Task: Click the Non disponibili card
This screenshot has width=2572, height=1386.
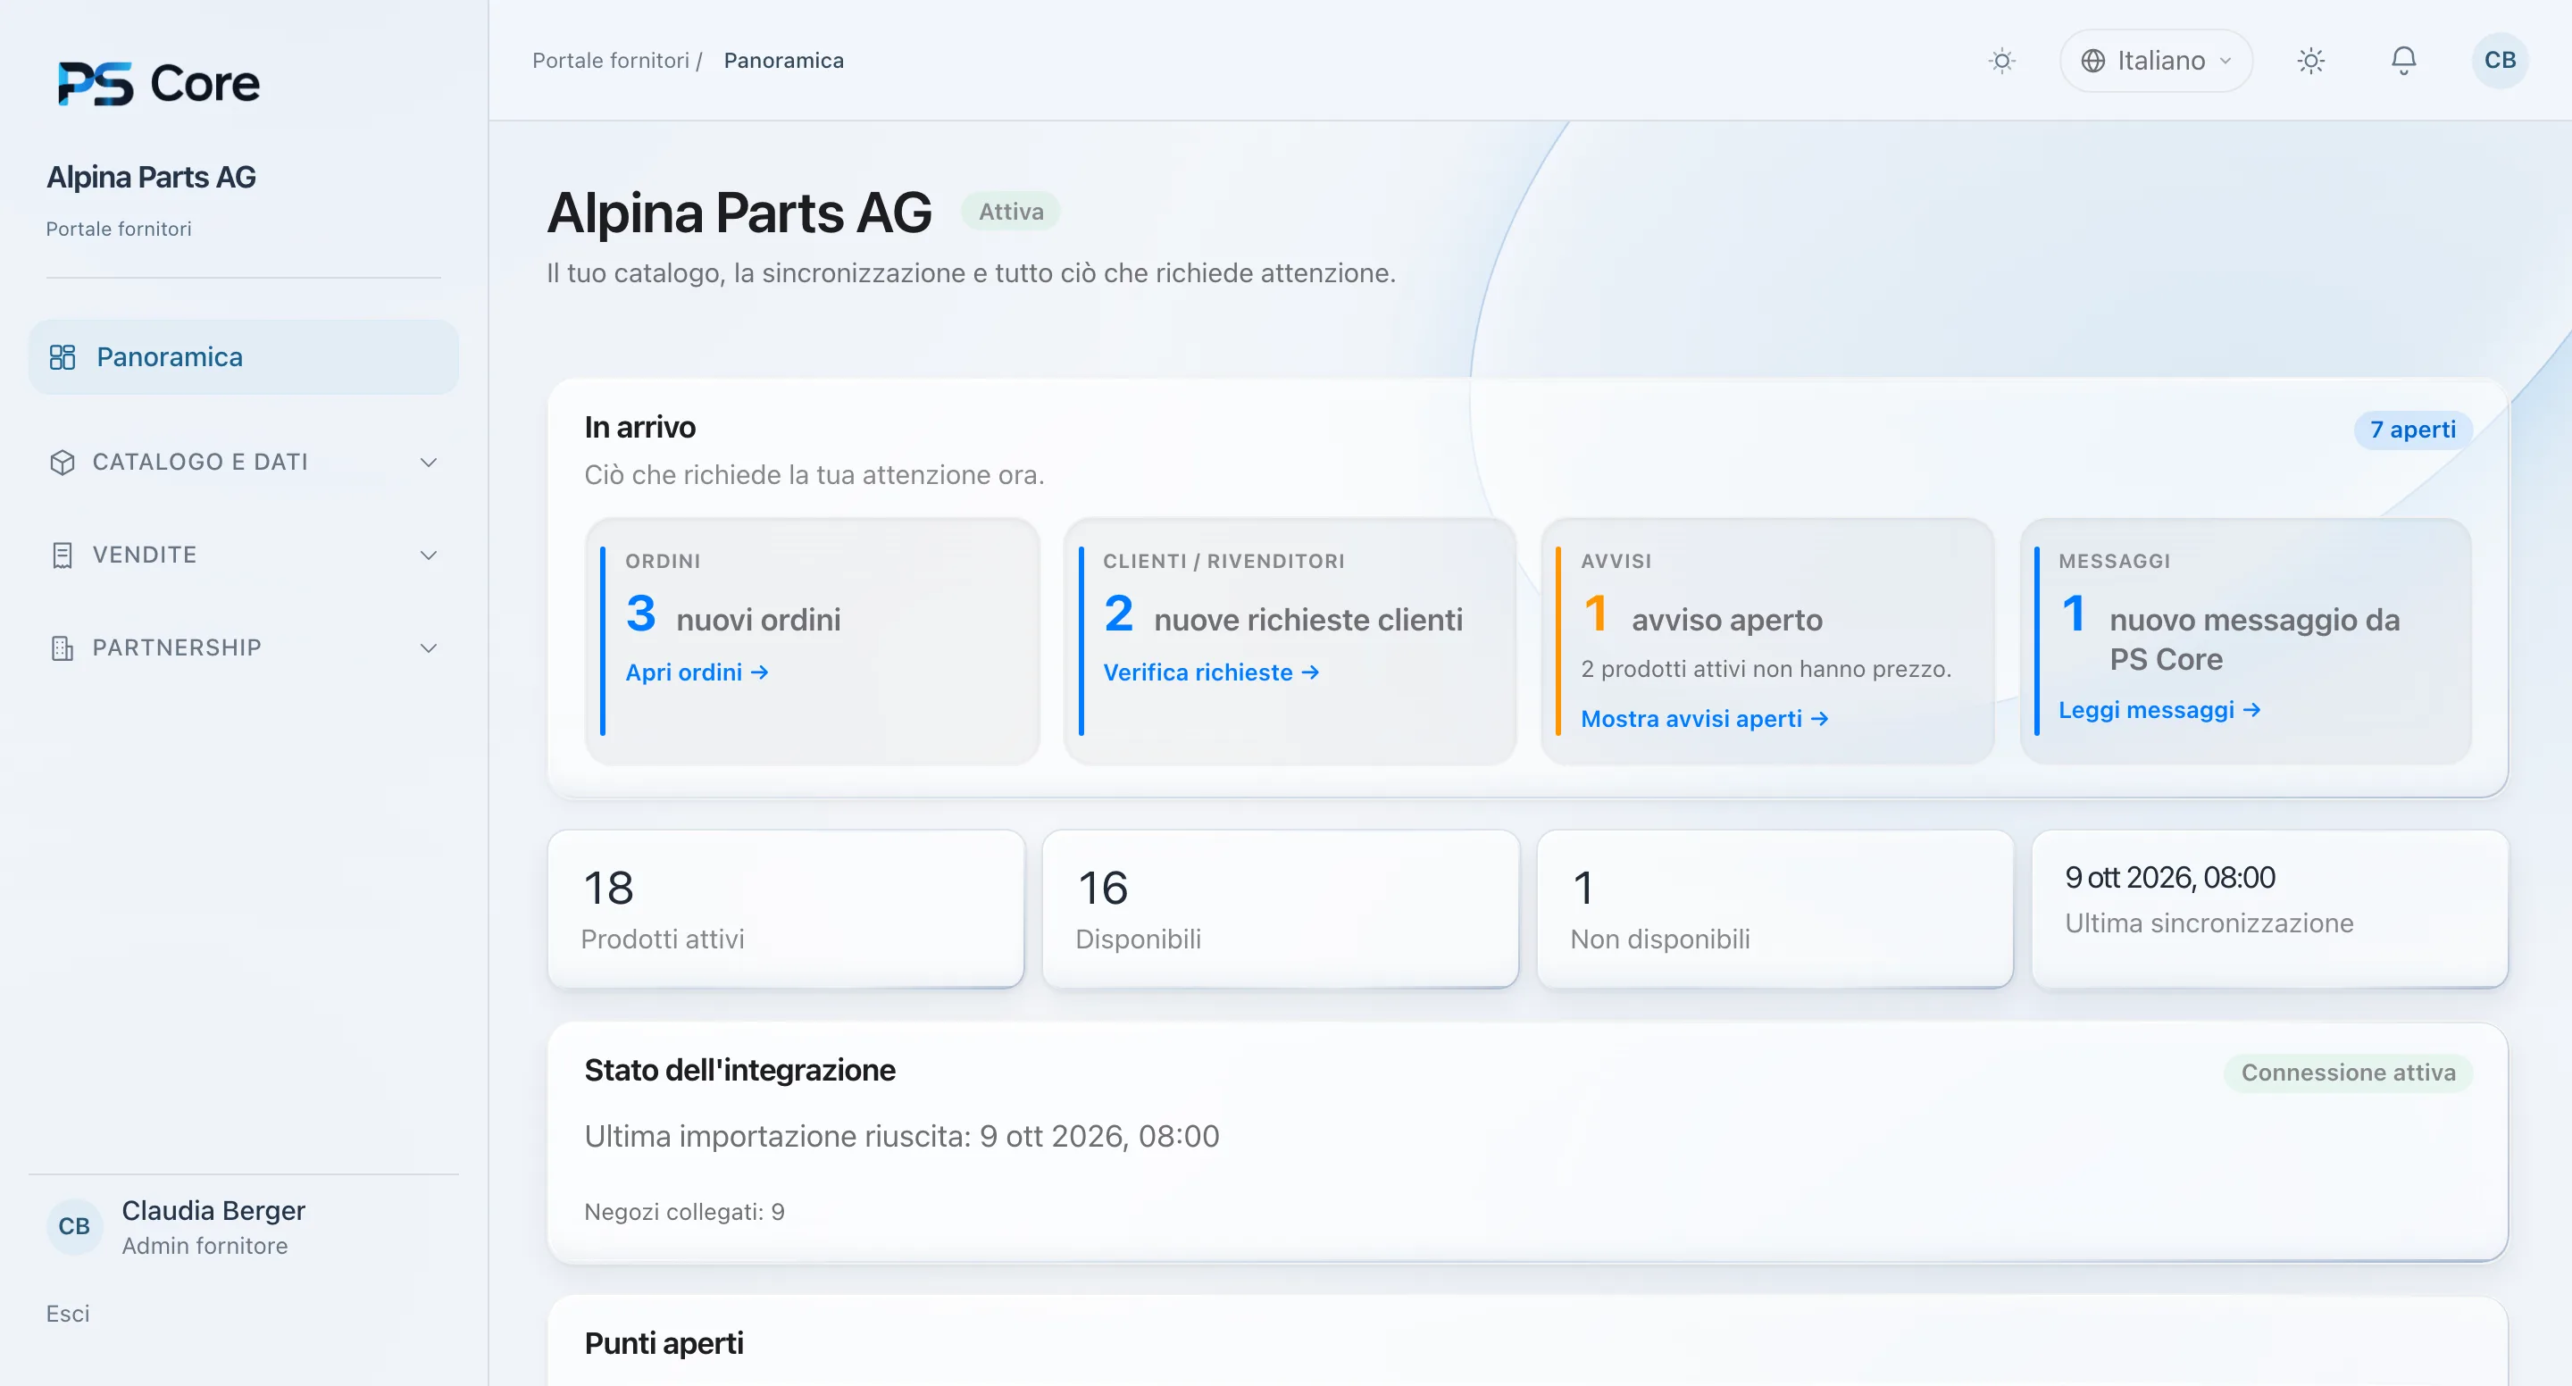Action: pos(1775,909)
